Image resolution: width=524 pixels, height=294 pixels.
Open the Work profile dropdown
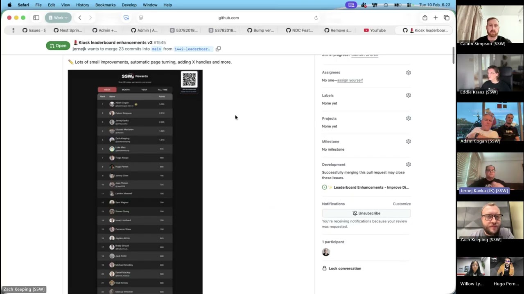pos(58,18)
